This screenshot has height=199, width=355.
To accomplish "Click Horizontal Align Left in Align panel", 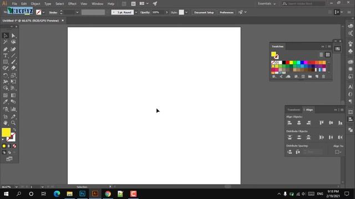I will [290, 123].
